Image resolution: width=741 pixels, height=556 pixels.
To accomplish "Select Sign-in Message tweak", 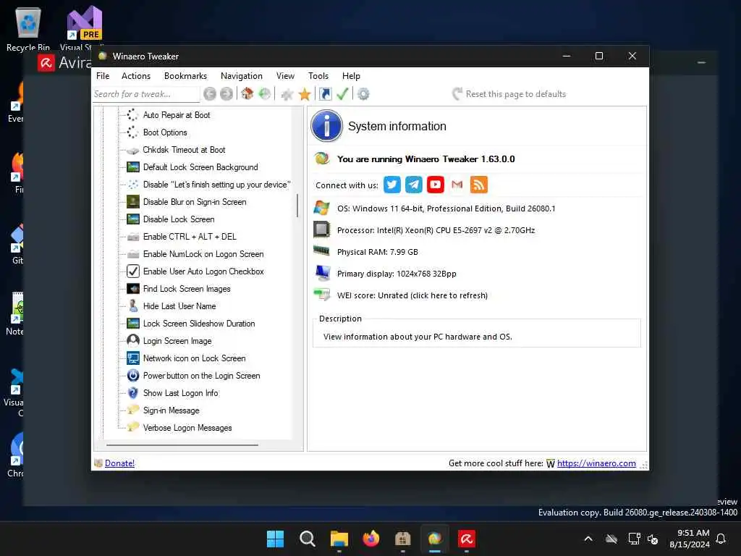I will tap(171, 411).
